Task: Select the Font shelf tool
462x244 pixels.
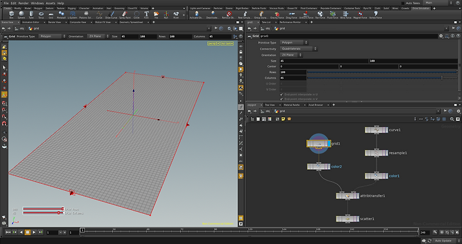Action: tap(146, 14)
